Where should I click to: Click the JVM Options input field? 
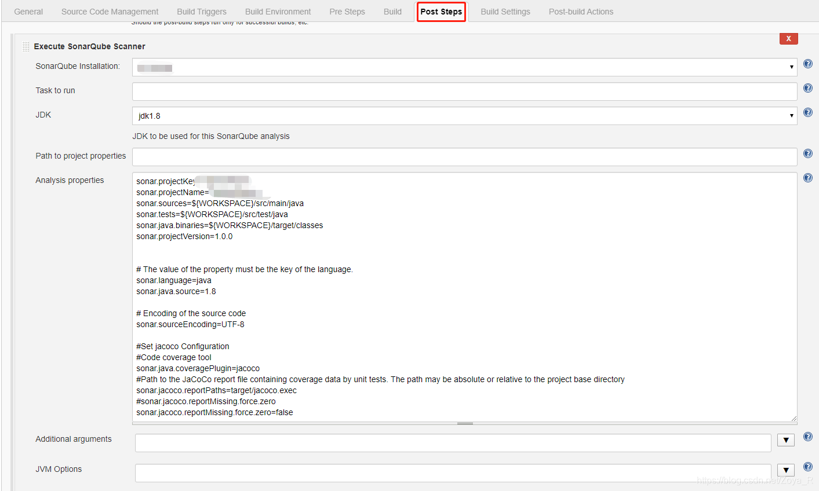click(453, 473)
